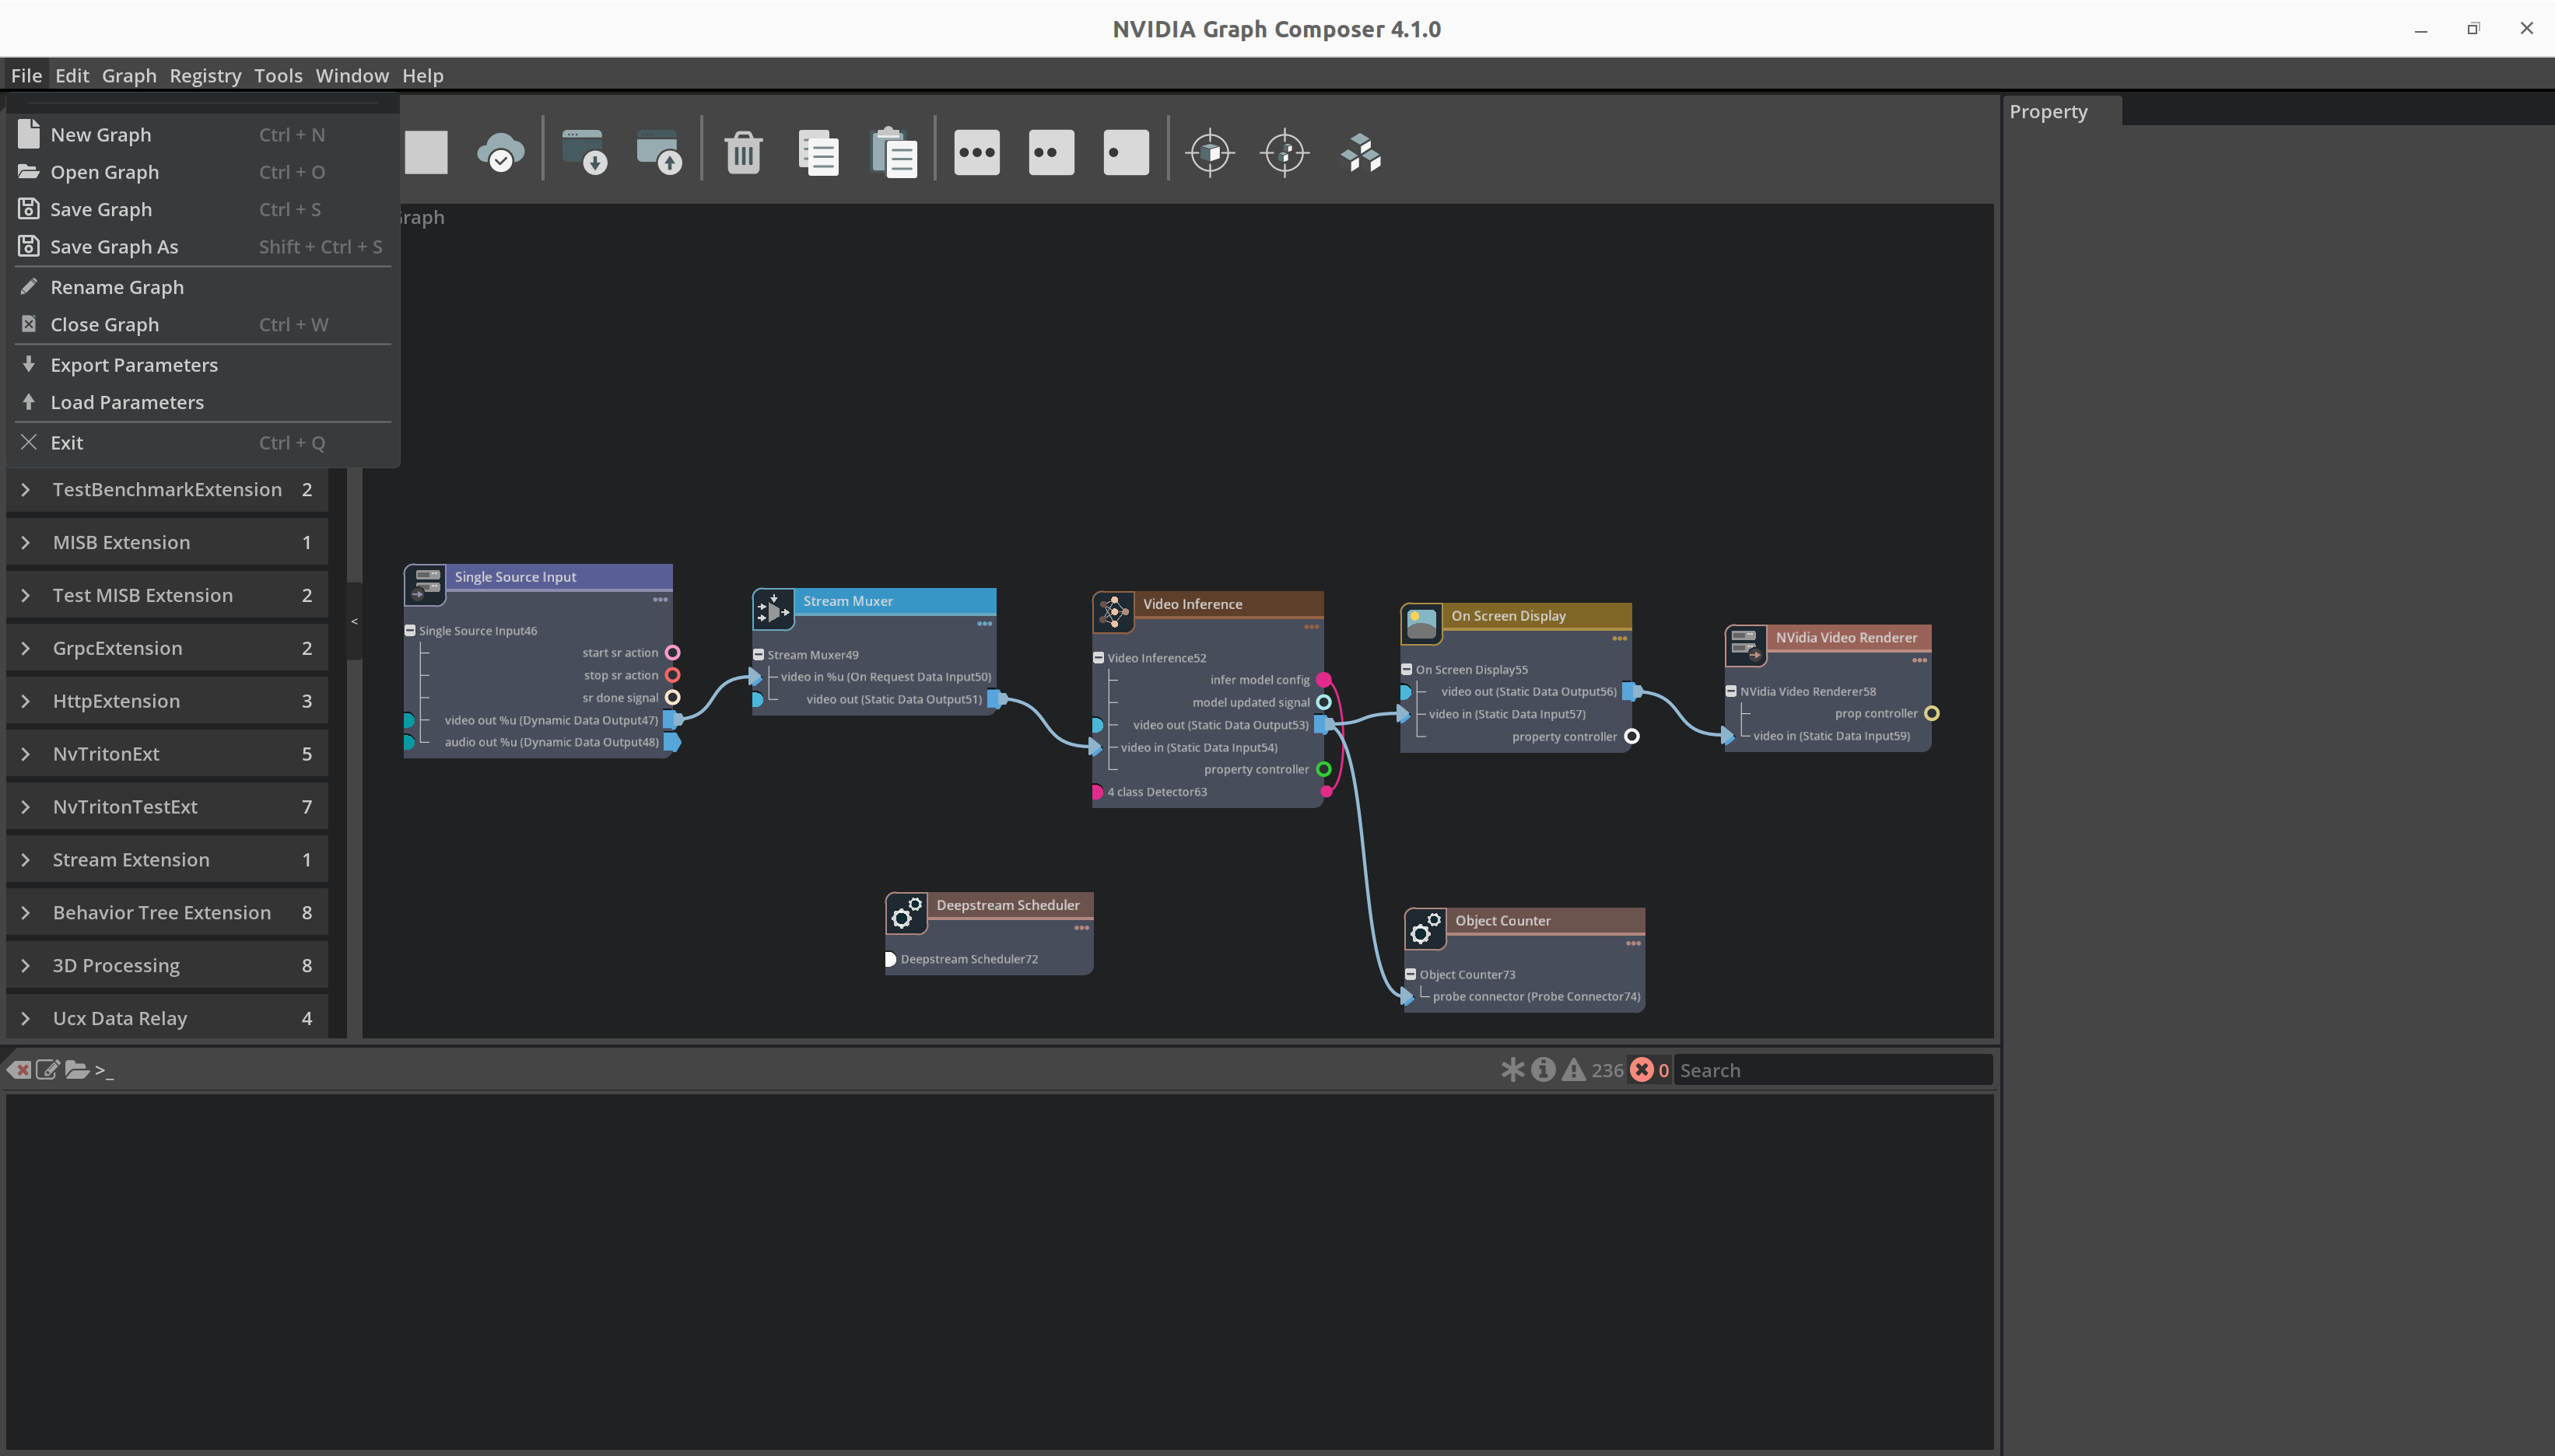2555x1456 pixels.
Task: Collapse the left panel with arrow handle
Action: point(354,622)
